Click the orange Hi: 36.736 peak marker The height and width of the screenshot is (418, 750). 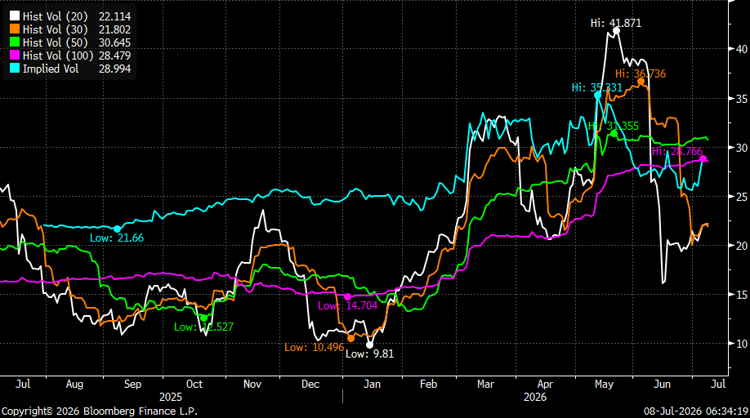[641, 82]
